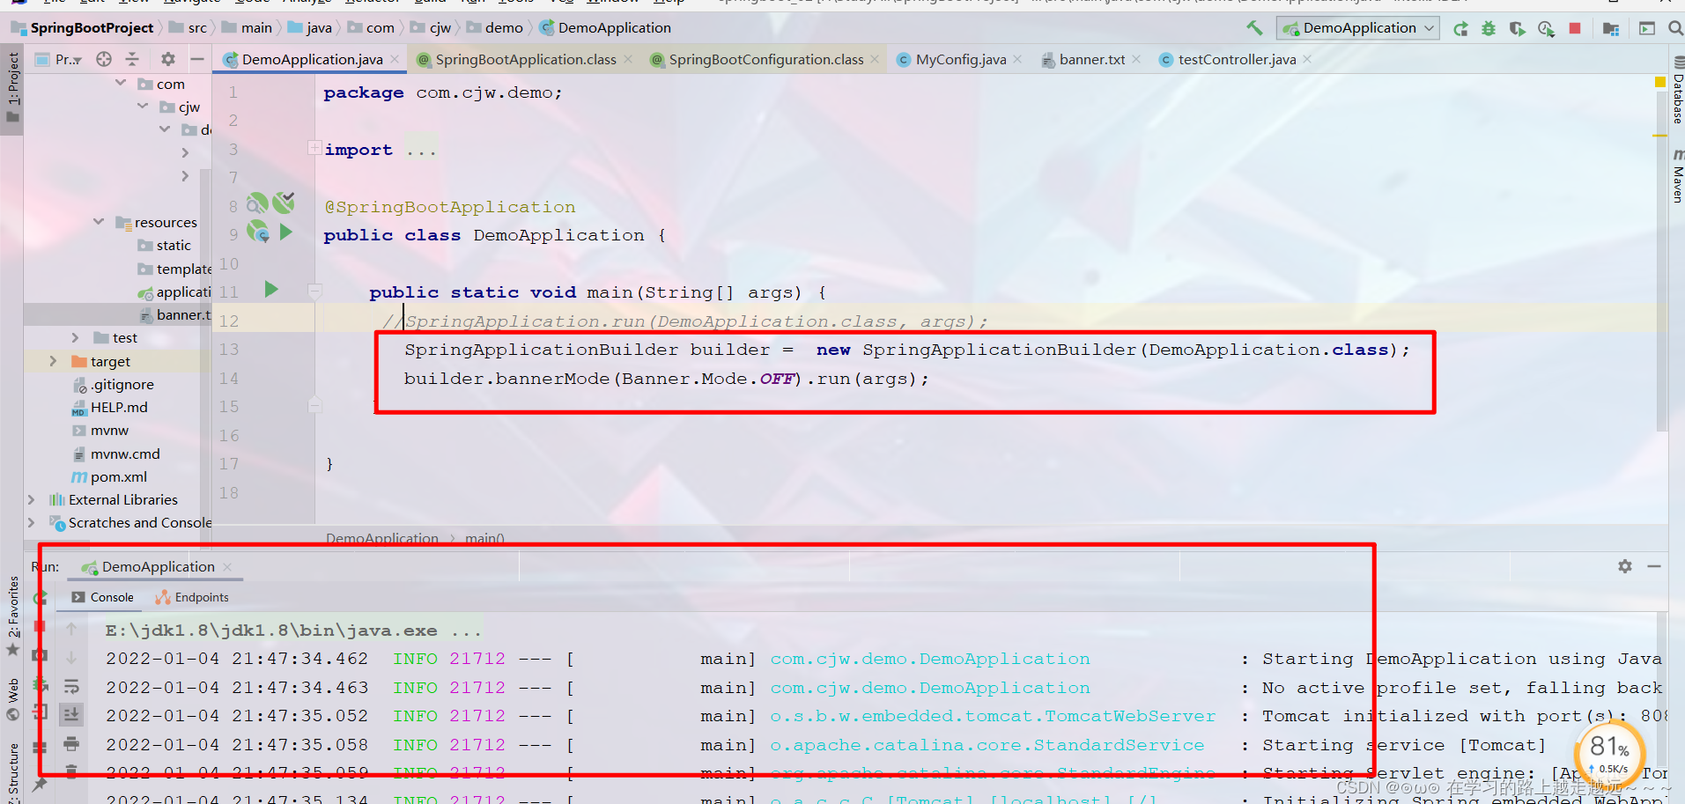Image resolution: width=1685 pixels, height=804 pixels.
Task: Hide the Run panel with minus icon
Action: (x=1654, y=566)
